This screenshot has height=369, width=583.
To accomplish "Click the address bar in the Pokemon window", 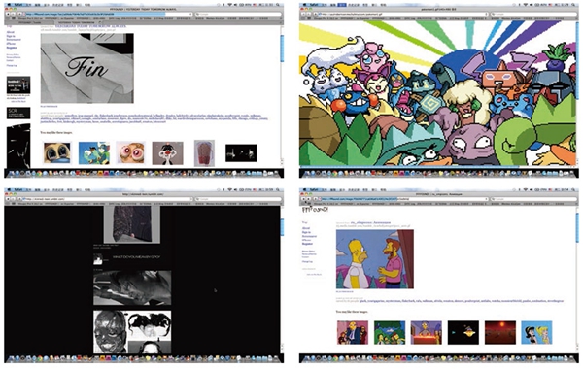I will 401,14.
